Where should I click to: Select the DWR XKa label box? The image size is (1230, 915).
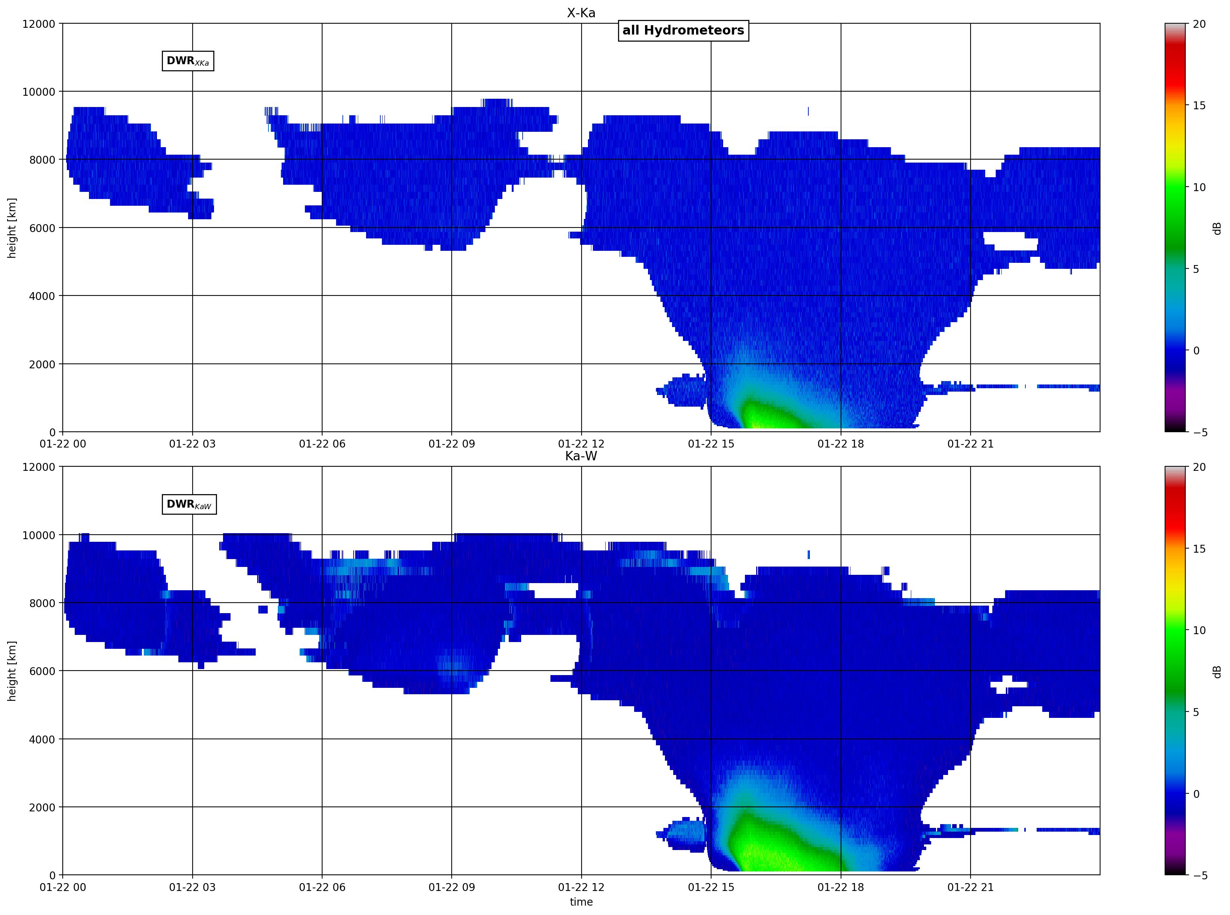point(188,61)
